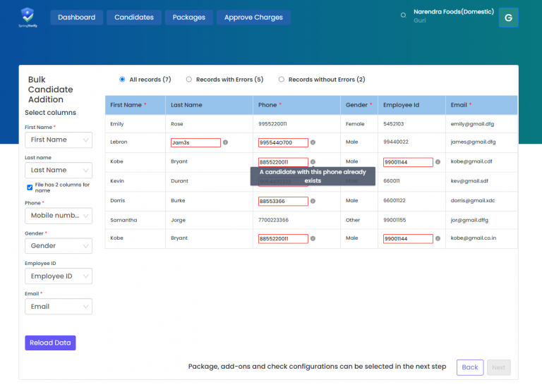Click the Gender column header

[359, 105]
